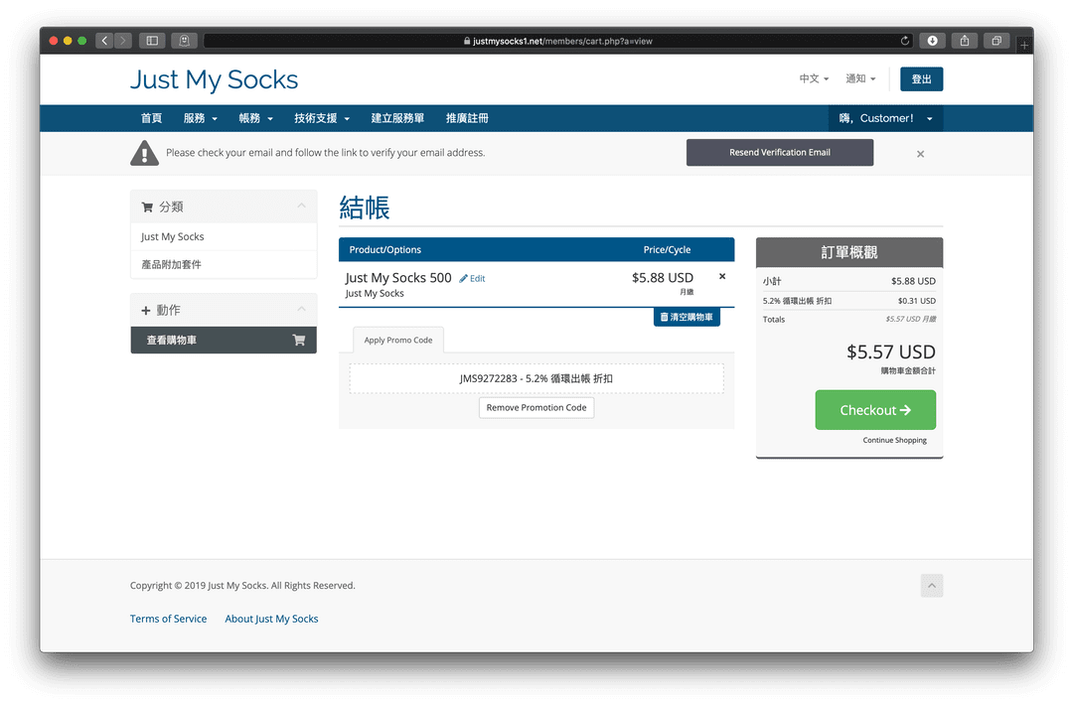Go to 首頁 in the navigation bar

point(151,118)
